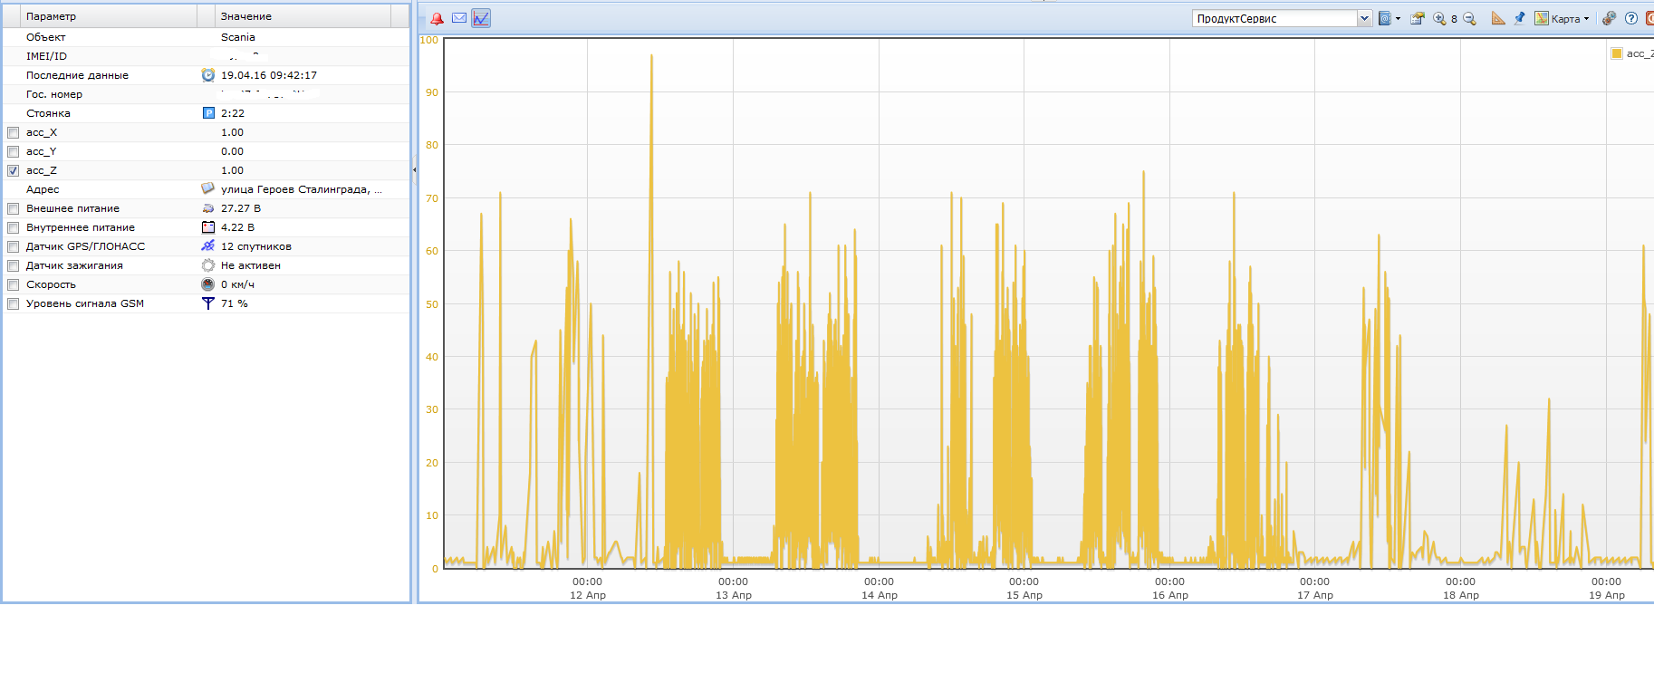
Task: Tick the Скорость checkbox
Action: tap(13, 284)
